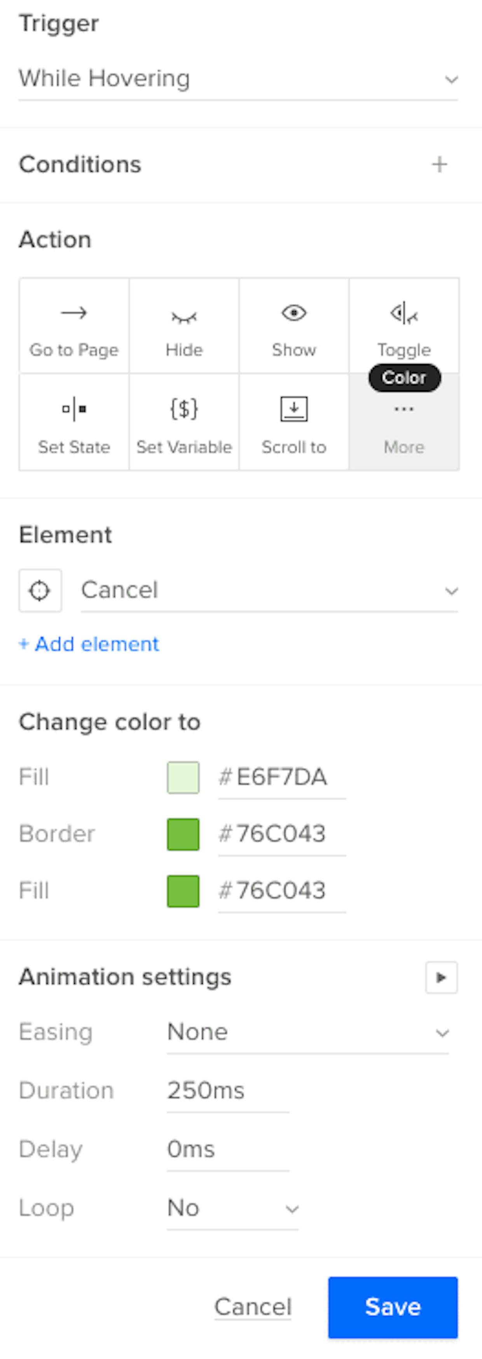482x1359 pixels.
Task: Choose the Set State action
Action: click(74, 422)
